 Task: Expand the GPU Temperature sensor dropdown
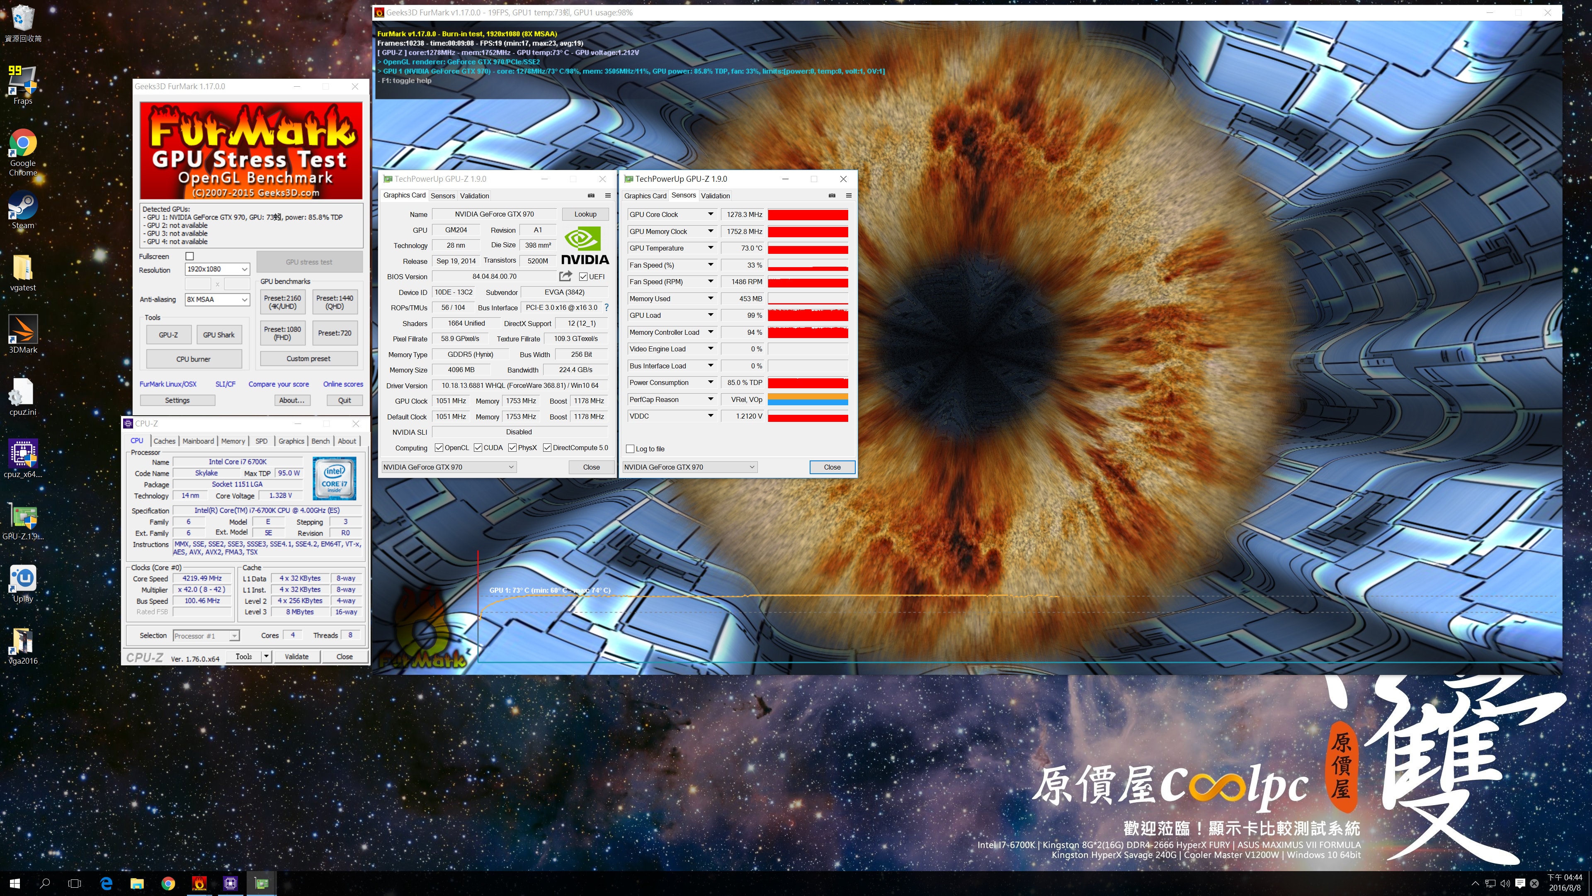(711, 248)
